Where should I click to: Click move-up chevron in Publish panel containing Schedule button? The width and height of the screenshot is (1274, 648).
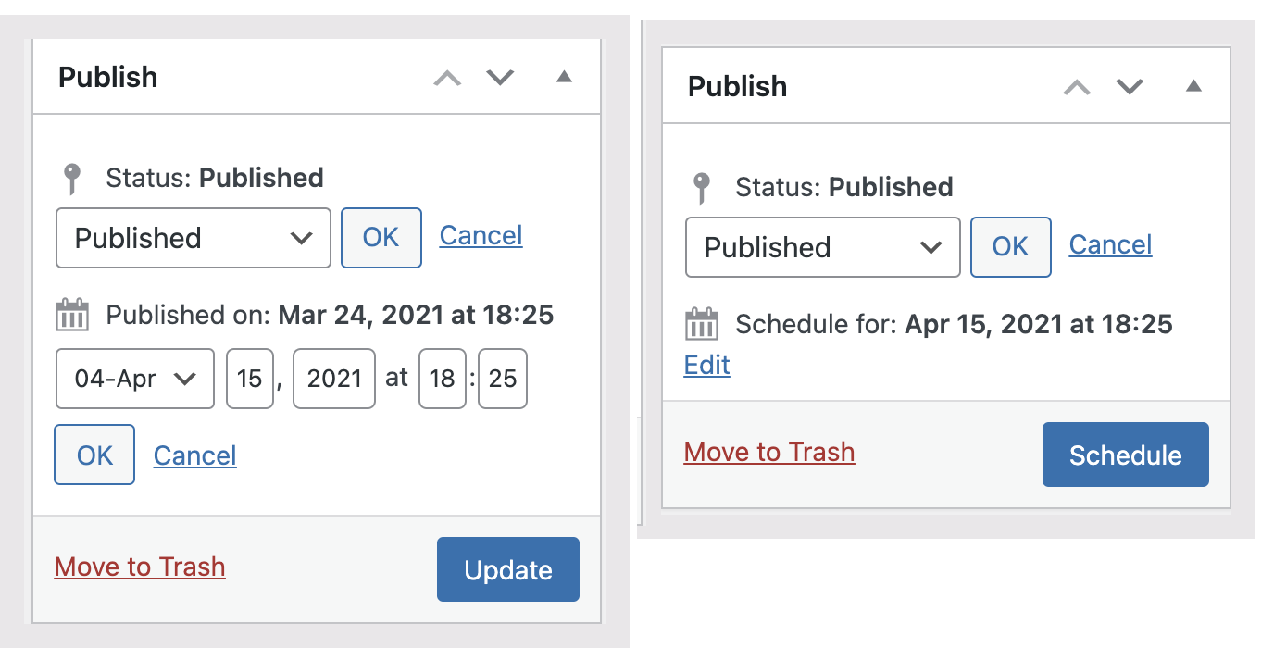[1077, 87]
